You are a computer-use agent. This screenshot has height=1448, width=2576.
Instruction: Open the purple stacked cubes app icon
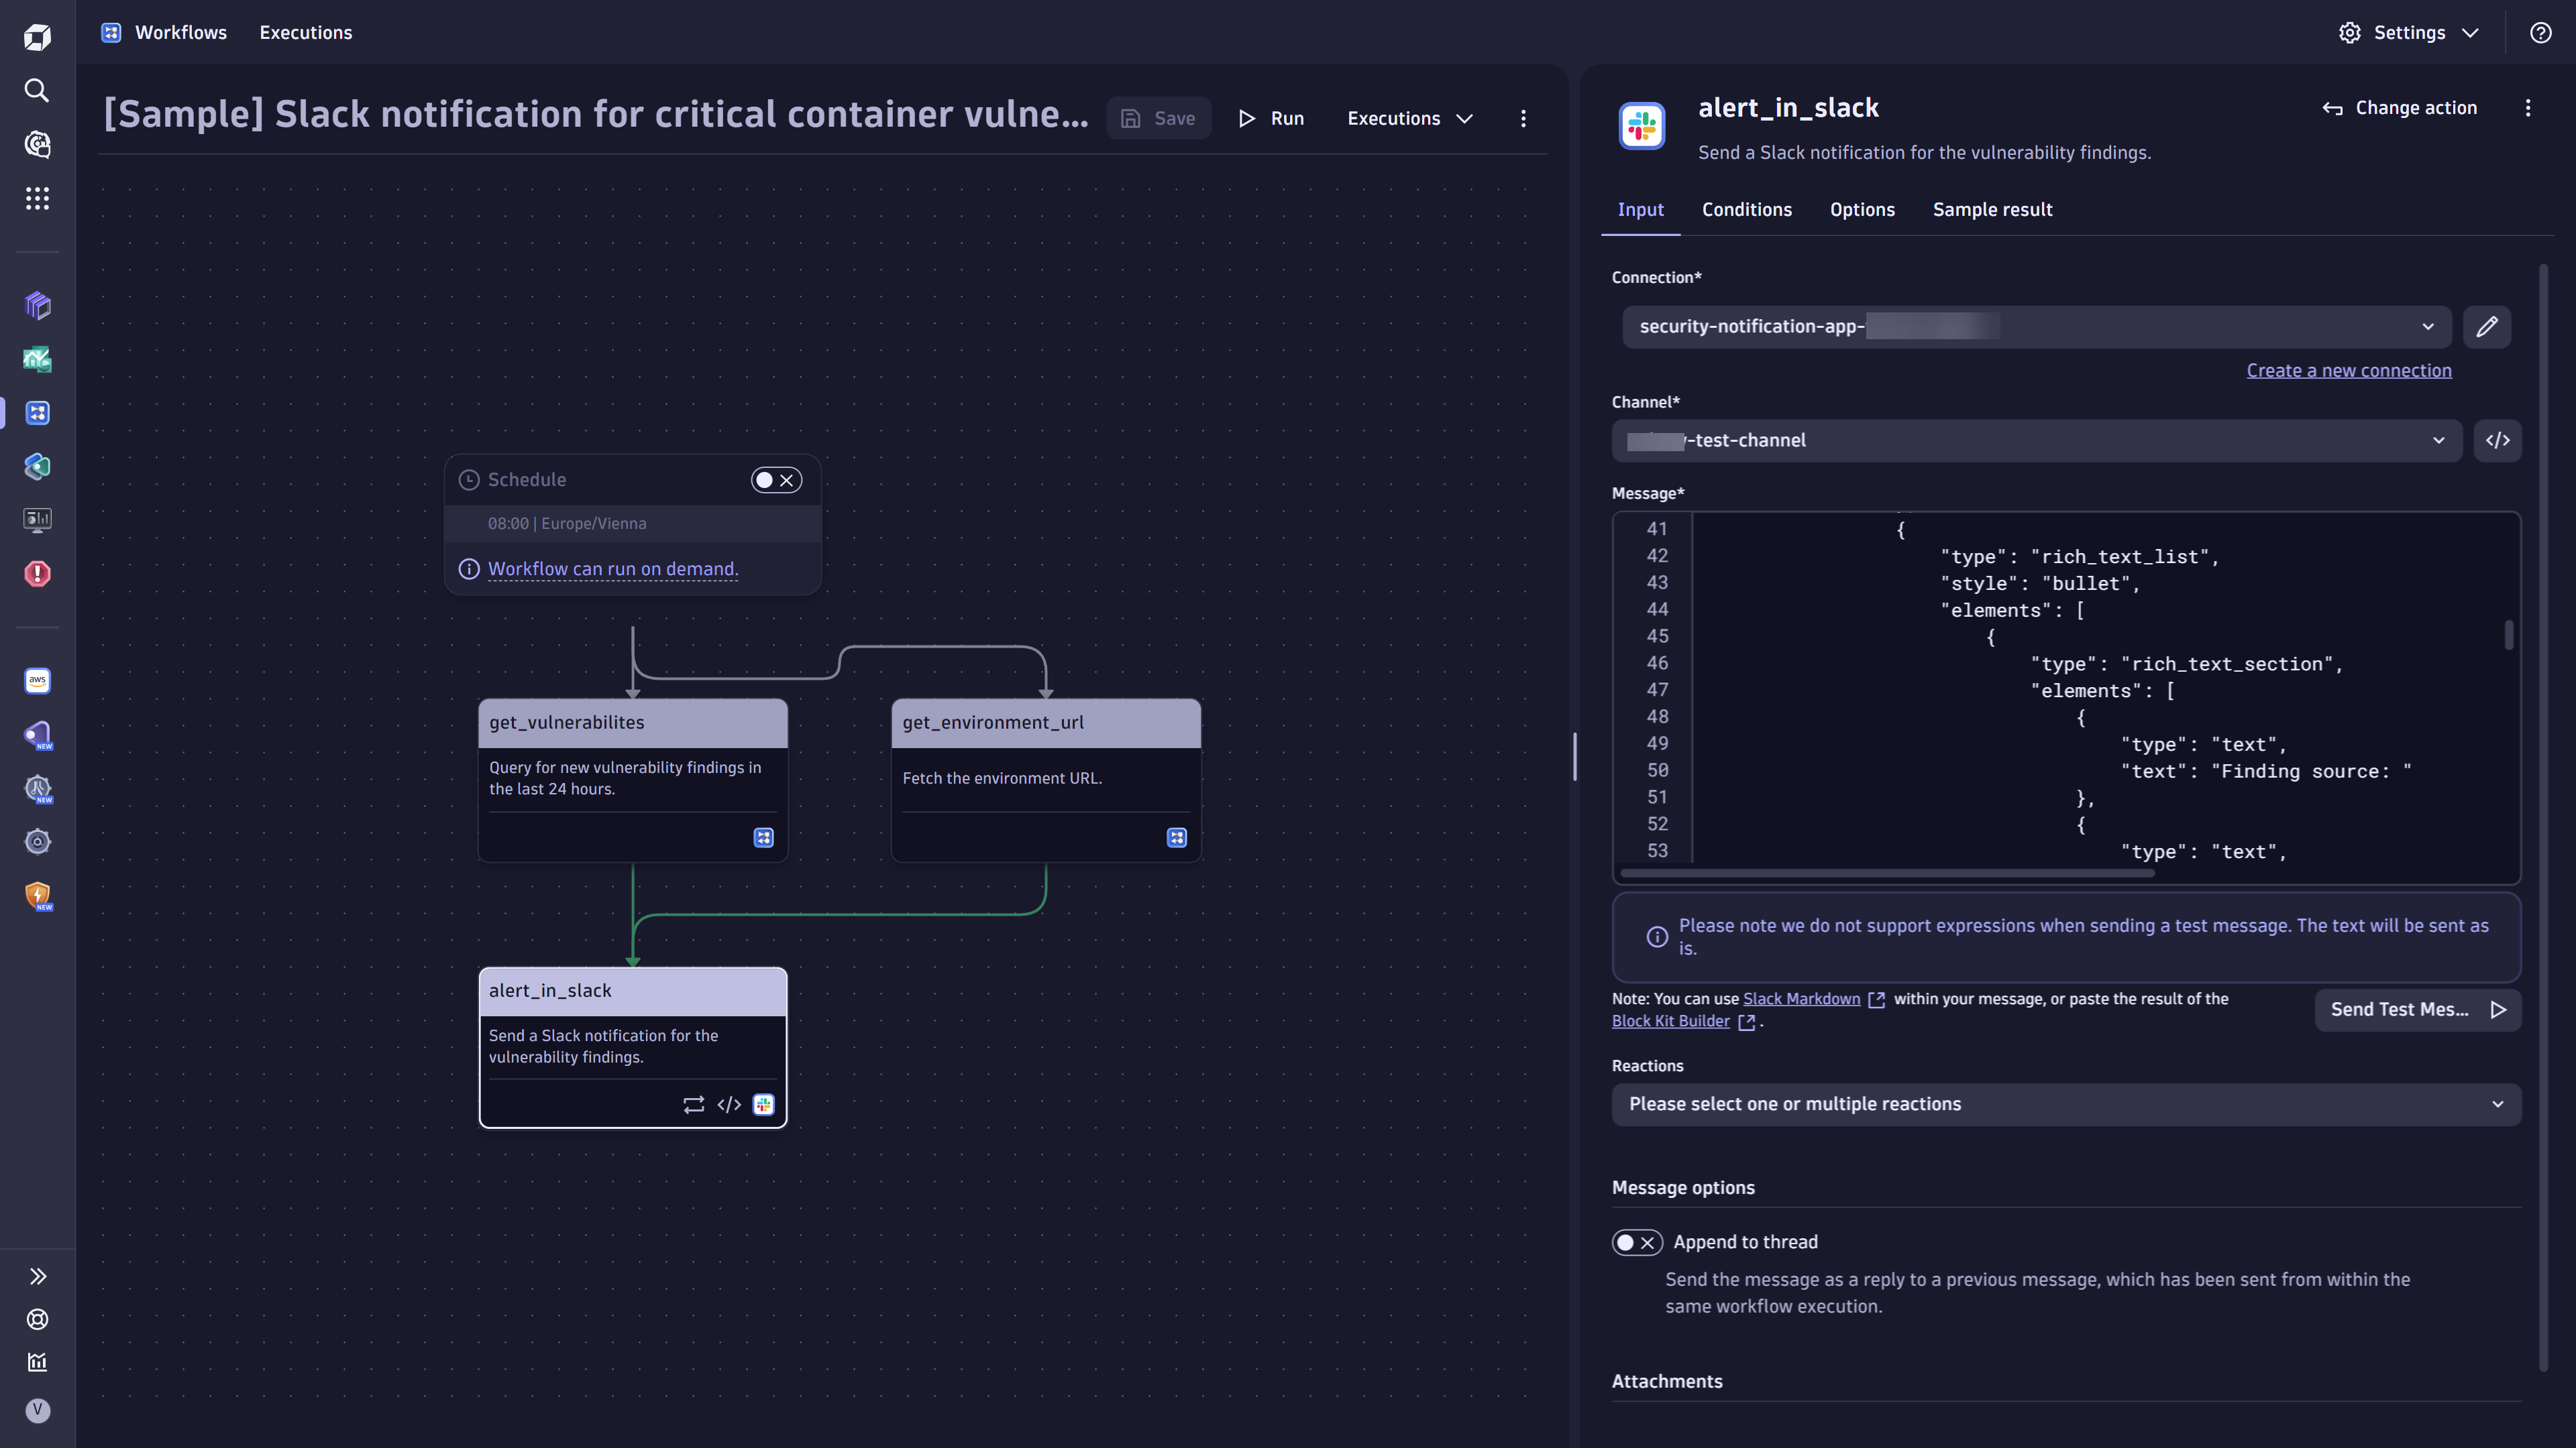click(37, 305)
